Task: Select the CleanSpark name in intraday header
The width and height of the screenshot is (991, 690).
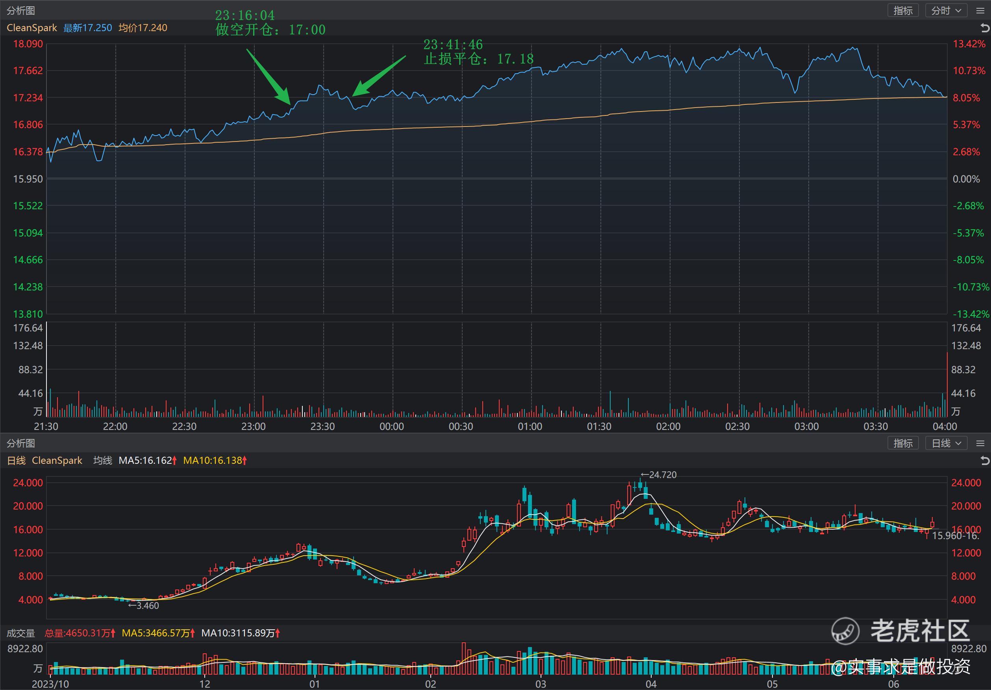Action: tap(32, 28)
